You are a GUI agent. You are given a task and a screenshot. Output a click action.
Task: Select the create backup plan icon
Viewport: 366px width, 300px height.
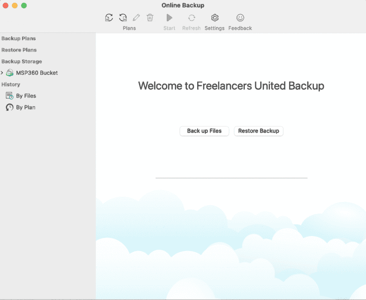coord(109,17)
